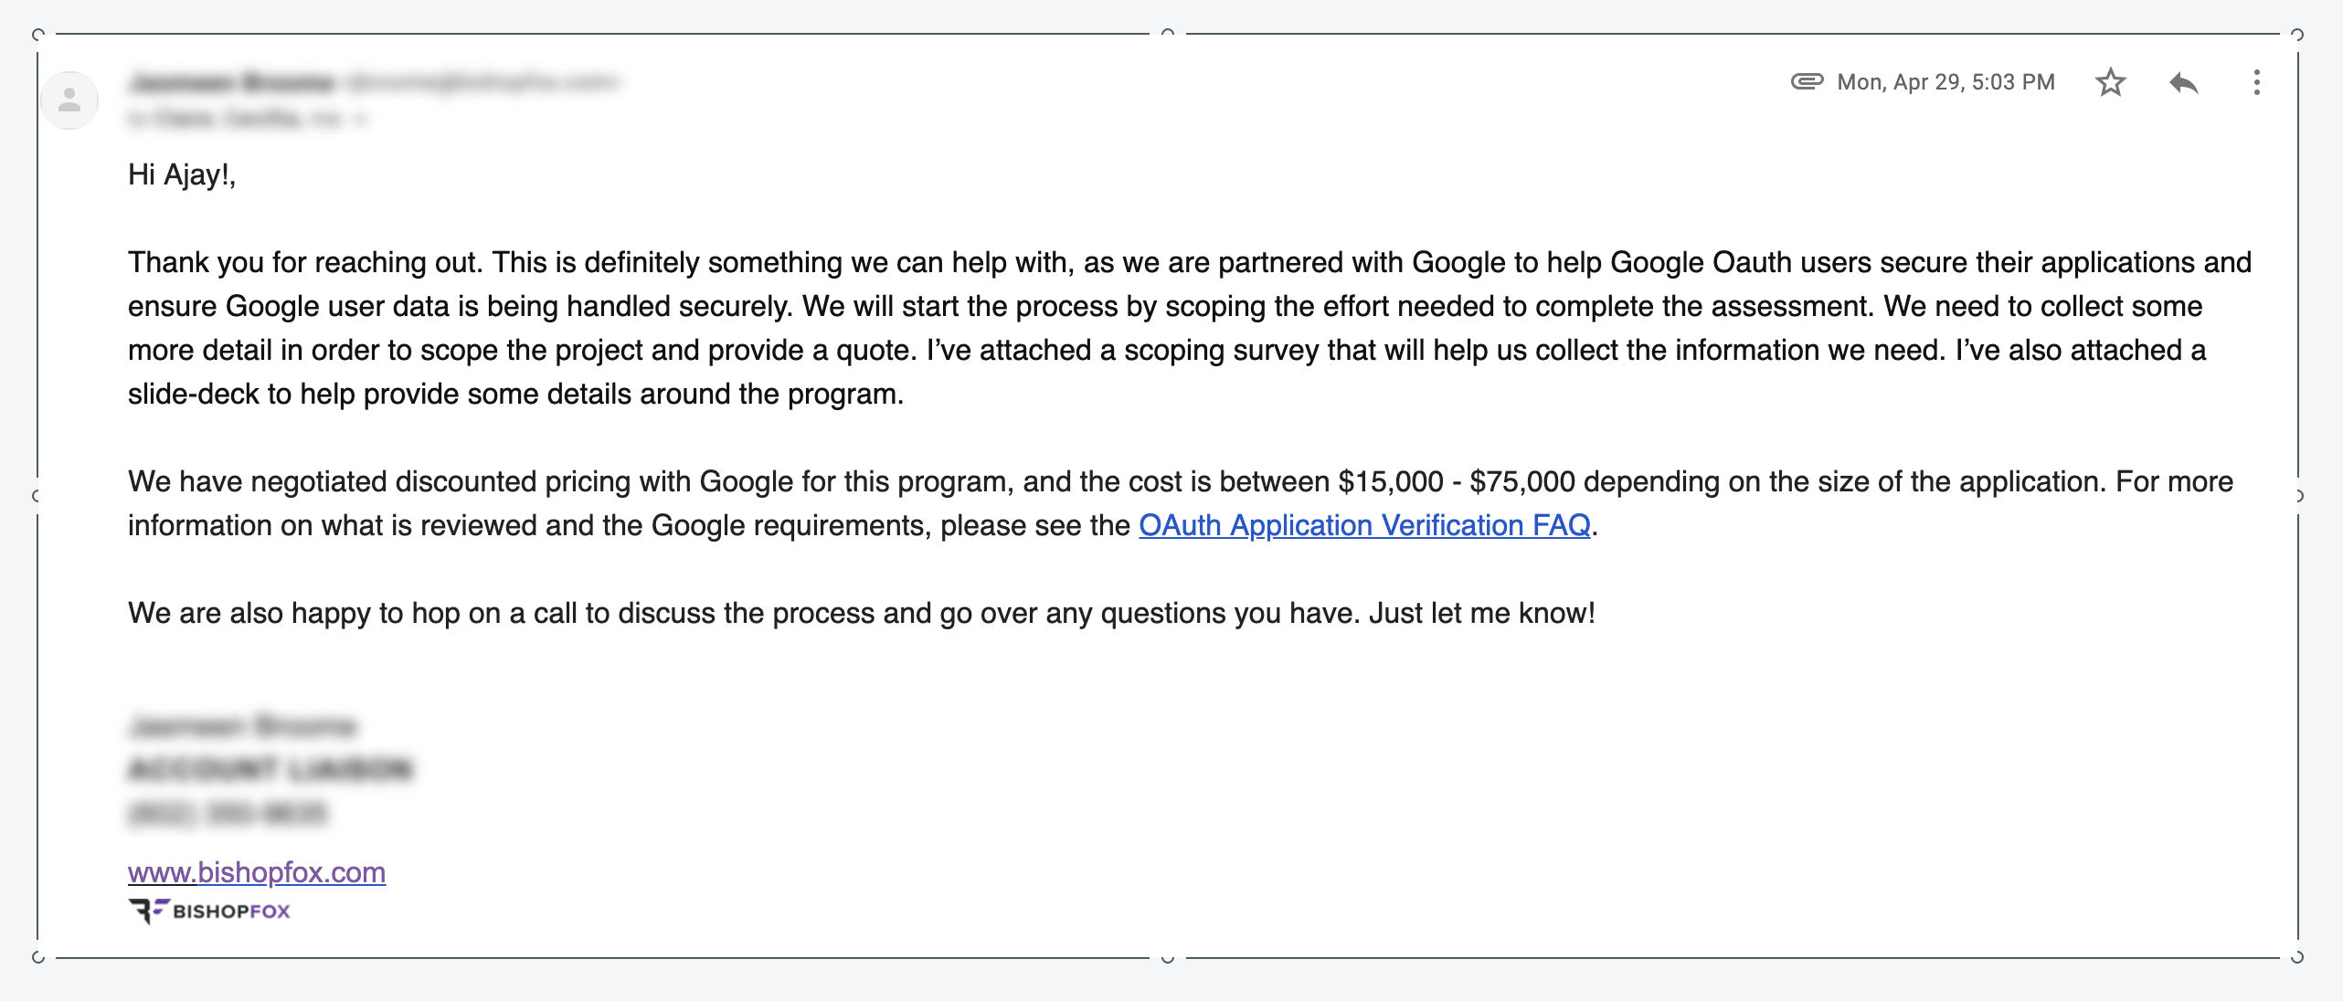The height and width of the screenshot is (1001, 2343).
Task: Click the top-center selection handle
Action: (1168, 33)
